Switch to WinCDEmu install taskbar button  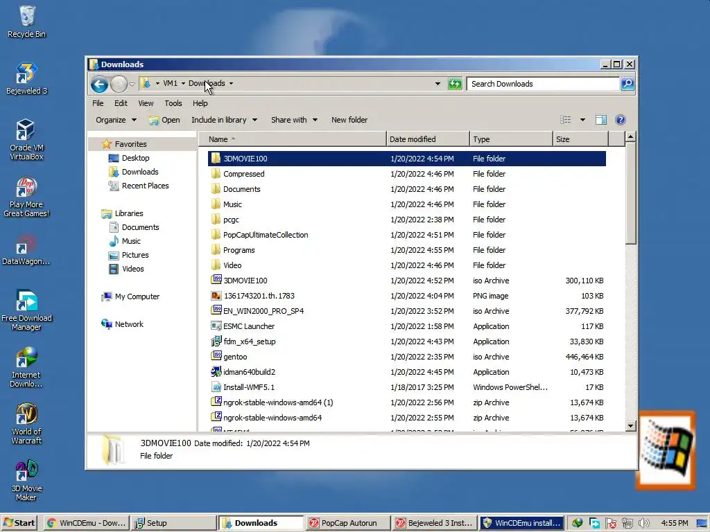click(x=522, y=523)
